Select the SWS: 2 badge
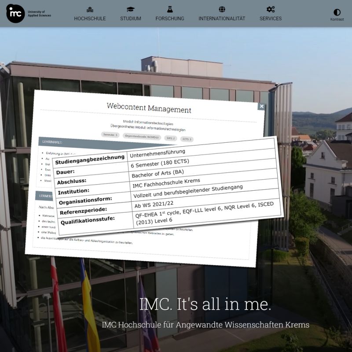Screen dimensions: 352x352 coord(171,138)
